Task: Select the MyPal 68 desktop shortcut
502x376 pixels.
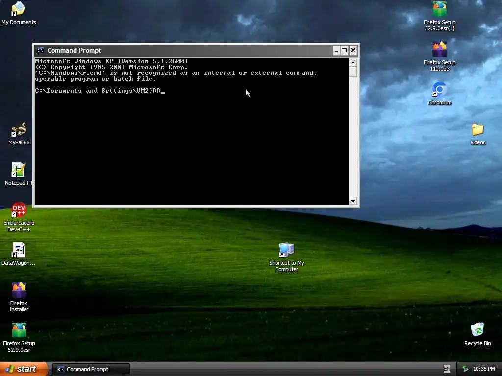Action: [x=19, y=134]
